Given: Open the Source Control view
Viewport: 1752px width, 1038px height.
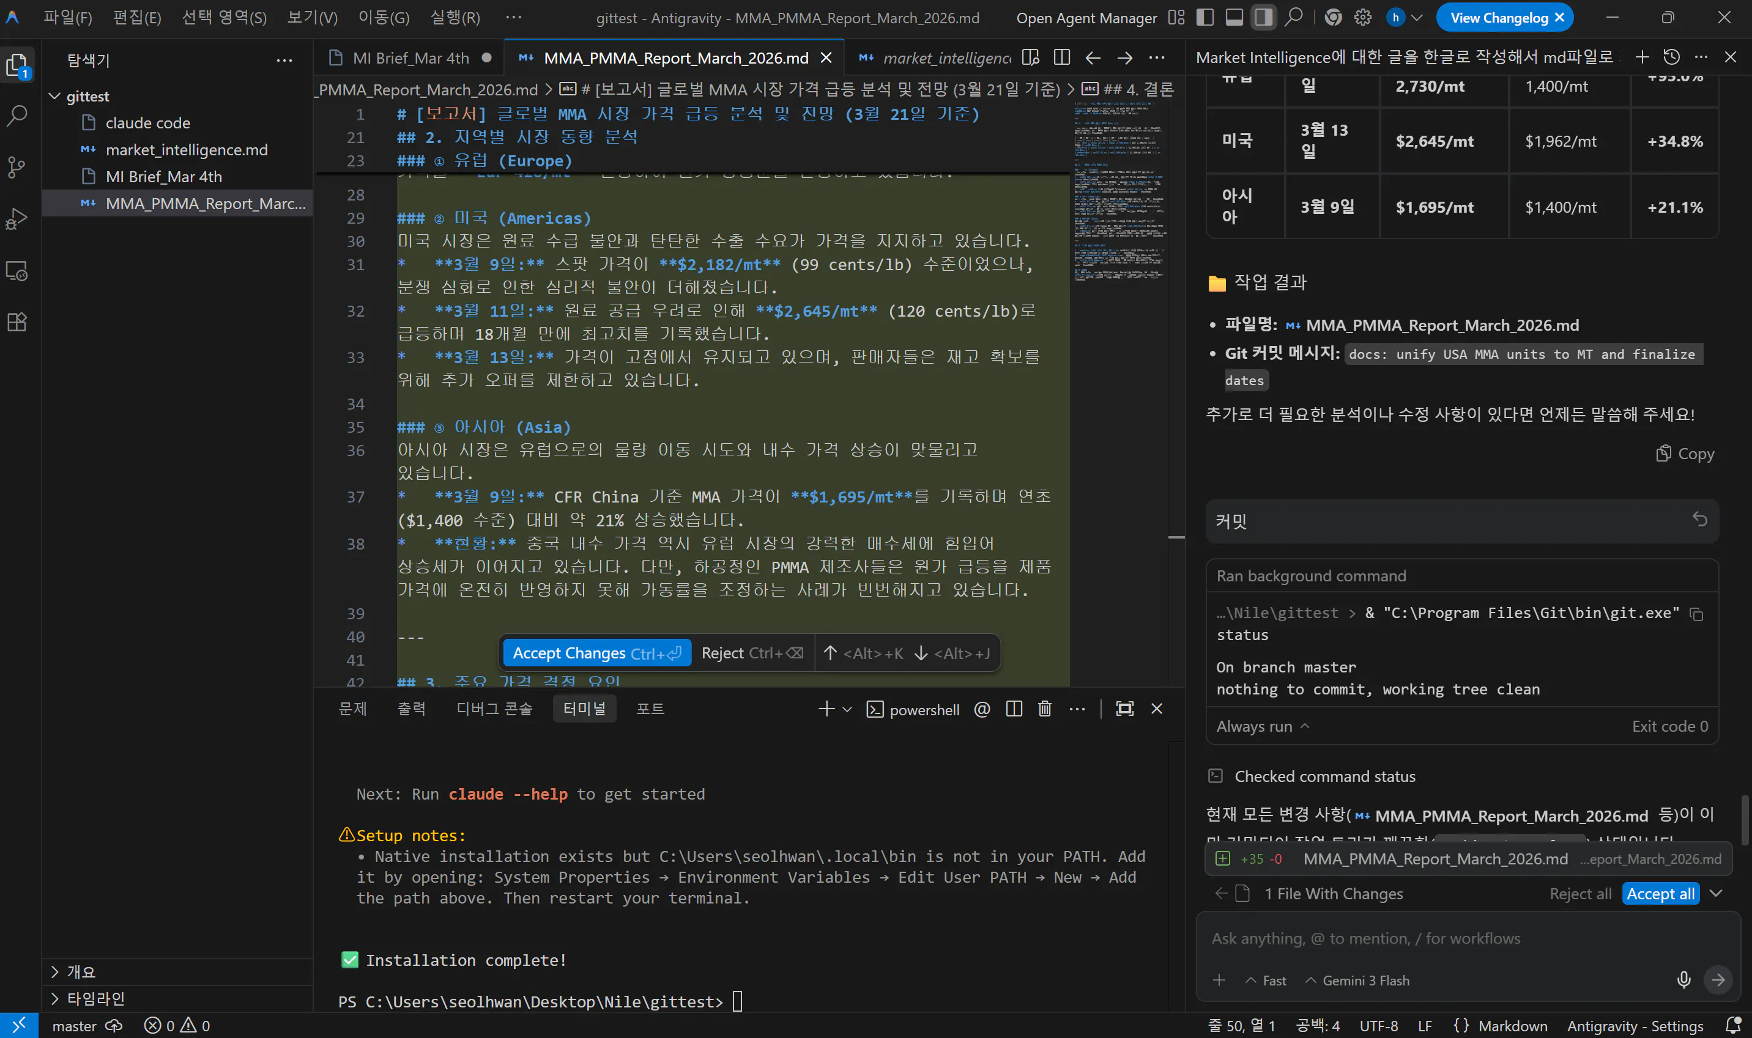Looking at the screenshot, I should (17, 167).
